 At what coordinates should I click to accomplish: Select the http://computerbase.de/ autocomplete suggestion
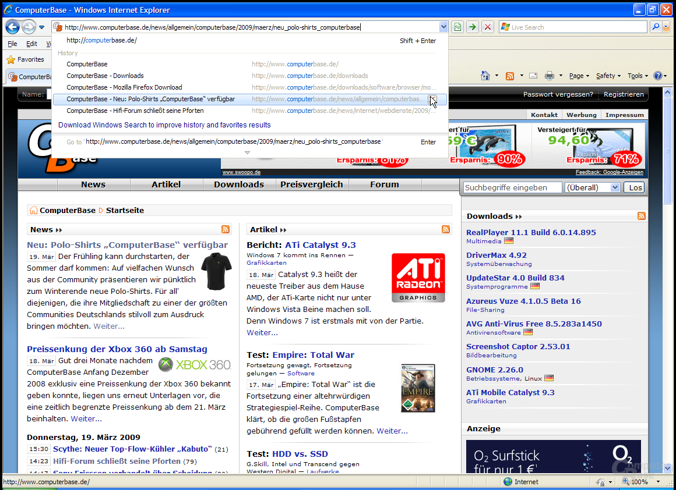point(250,41)
